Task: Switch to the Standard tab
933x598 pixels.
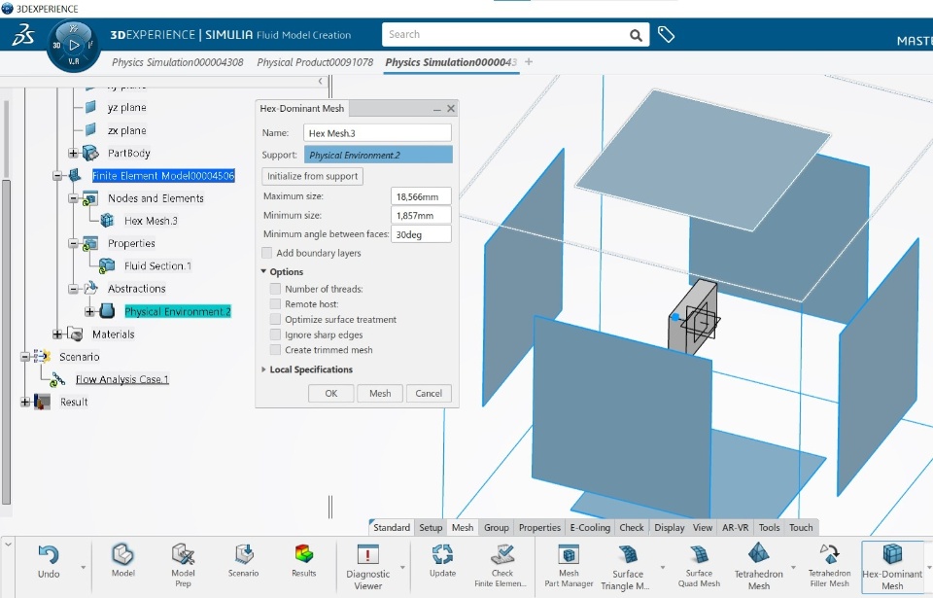Action: coord(392,528)
